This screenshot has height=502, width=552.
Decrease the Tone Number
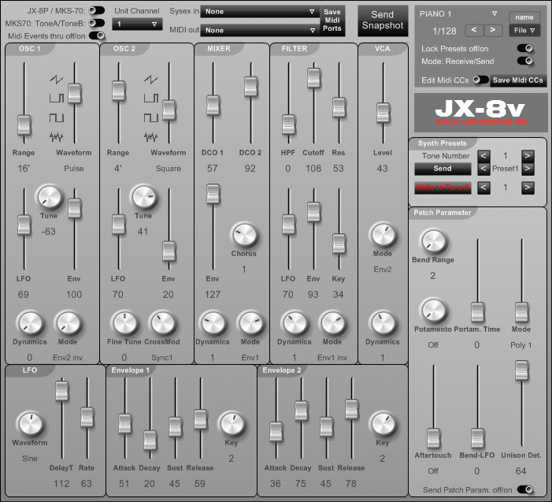tap(483, 156)
